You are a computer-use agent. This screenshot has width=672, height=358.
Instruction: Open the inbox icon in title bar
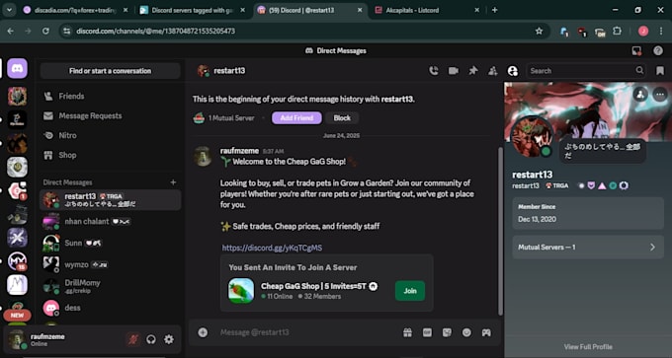[636, 51]
